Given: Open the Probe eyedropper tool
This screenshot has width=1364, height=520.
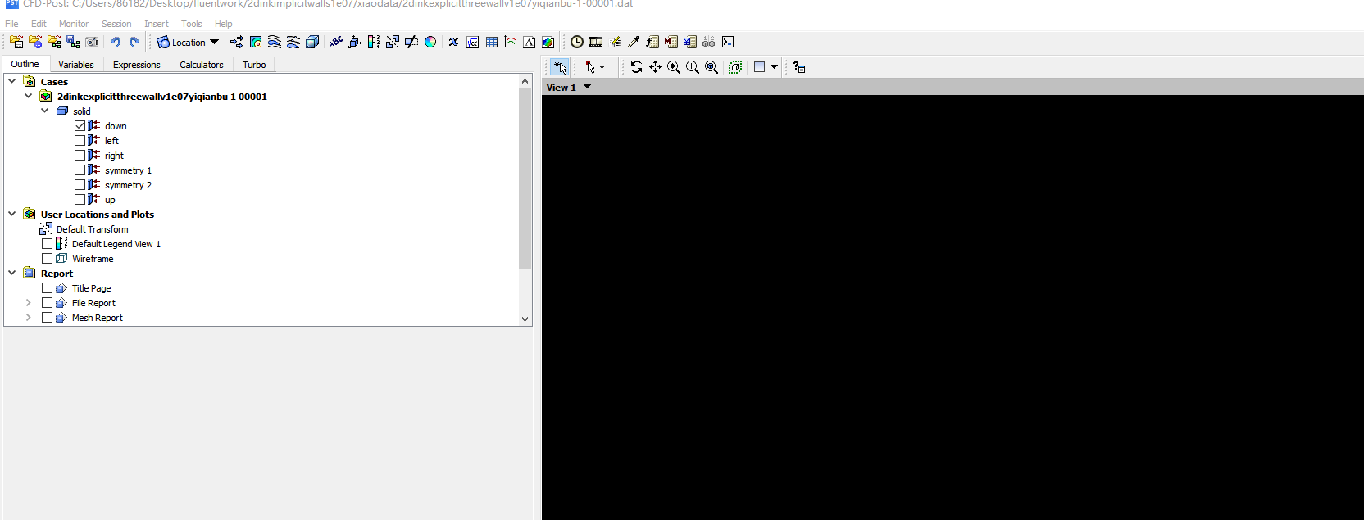Looking at the screenshot, I should (634, 42).
